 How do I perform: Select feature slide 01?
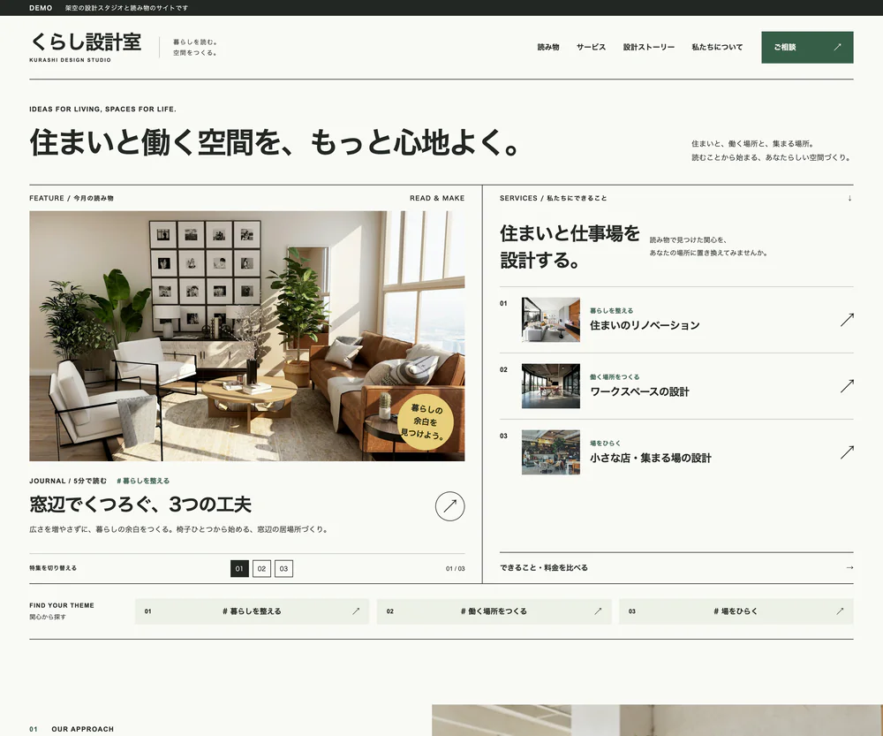[x=239, y=569]
